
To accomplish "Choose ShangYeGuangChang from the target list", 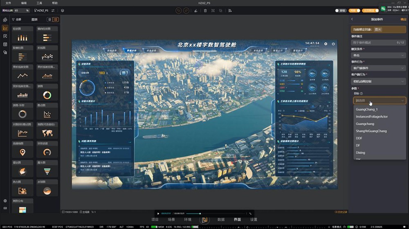I will pyautogui.click(x=371, y=131).
